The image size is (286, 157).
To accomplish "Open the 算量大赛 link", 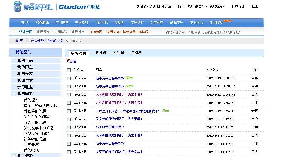I will [113, 32].
